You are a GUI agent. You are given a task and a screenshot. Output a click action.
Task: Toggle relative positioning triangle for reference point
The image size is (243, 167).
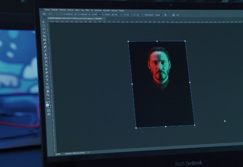coord(75,14)
